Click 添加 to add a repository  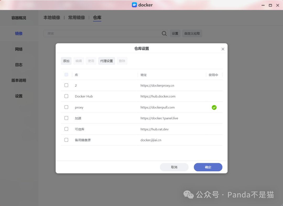coord(66,61)
